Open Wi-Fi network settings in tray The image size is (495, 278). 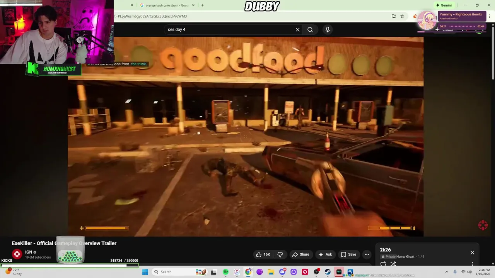(x=463, y=272)
